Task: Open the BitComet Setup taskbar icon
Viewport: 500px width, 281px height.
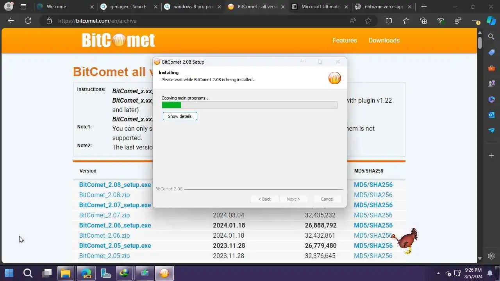Action: [x=164, y=273]
